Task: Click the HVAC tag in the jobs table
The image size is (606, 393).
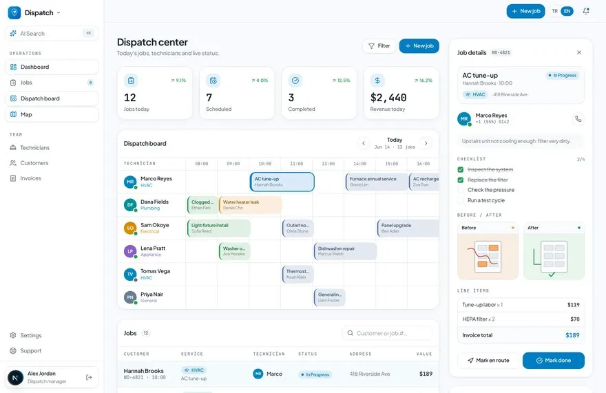Action: [x=194, y=370]
